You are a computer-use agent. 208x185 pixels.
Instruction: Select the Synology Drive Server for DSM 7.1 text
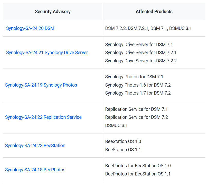click(x=139, y=45)
